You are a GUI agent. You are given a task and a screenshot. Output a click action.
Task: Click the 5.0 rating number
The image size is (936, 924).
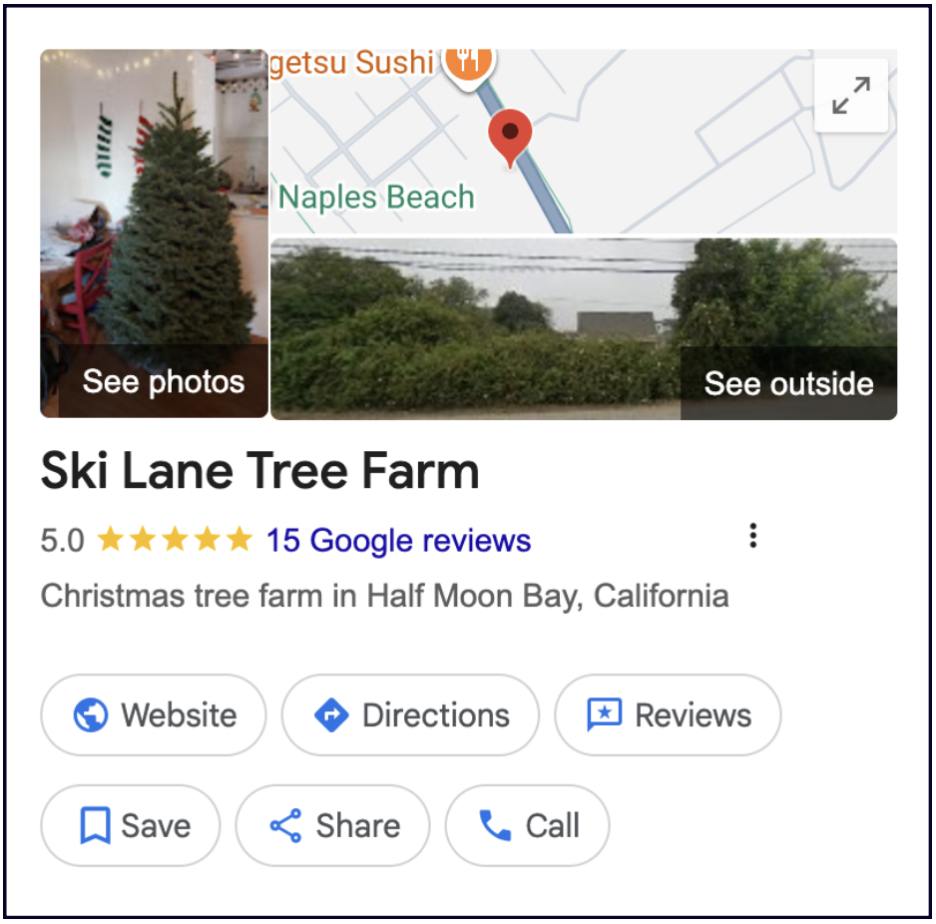click(62, 541)
